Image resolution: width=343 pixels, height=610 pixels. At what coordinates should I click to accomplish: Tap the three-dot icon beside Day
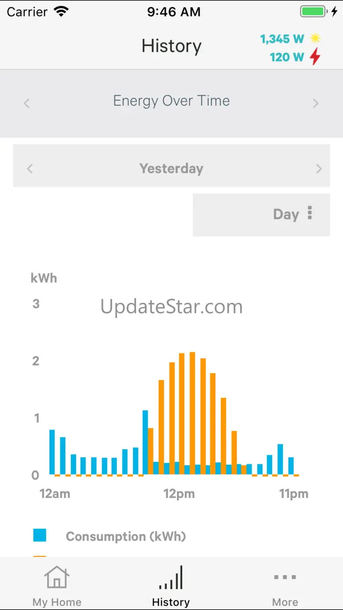tap(310, 213)
